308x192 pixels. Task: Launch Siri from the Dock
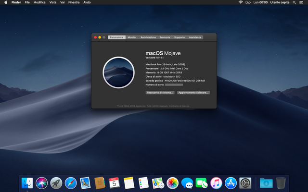(42, 183)
